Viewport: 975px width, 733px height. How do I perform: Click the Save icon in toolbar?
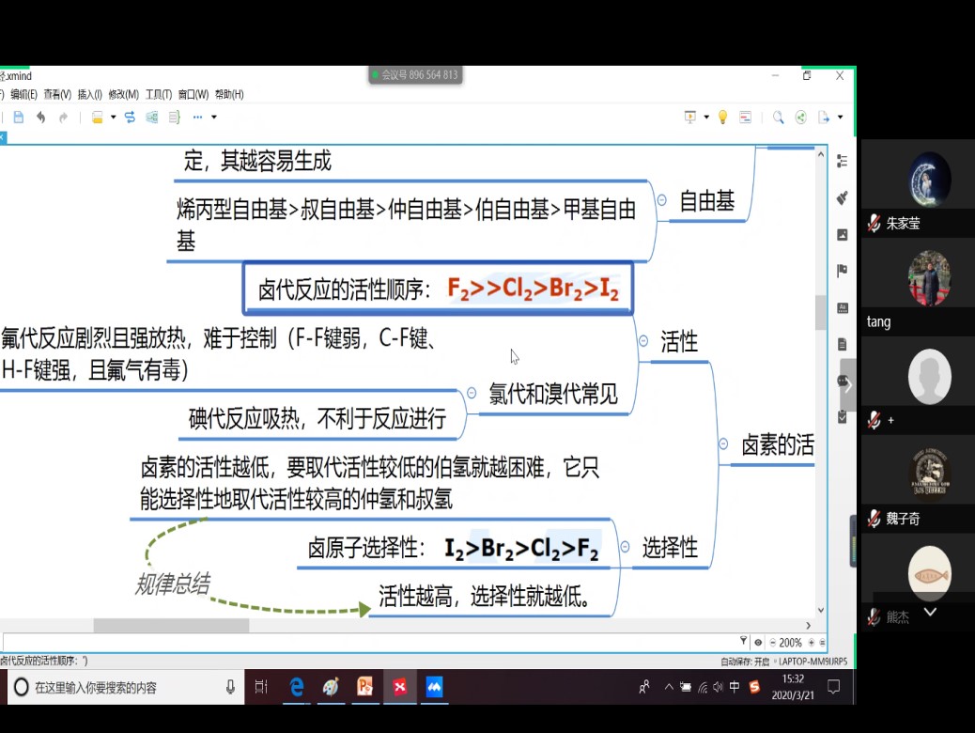pos(19,117)
